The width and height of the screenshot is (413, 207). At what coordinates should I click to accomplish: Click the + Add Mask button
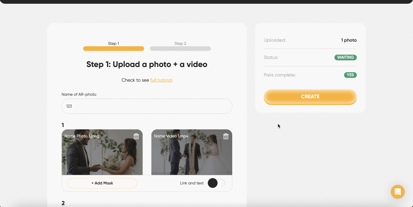tap(102, 183)
